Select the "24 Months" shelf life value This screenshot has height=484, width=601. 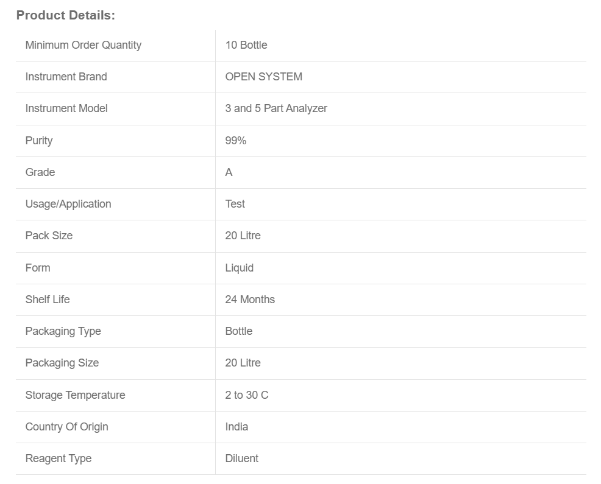[250, 300]
